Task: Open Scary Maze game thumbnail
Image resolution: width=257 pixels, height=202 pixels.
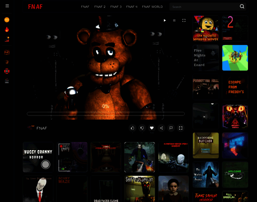Action: (72, 189)
